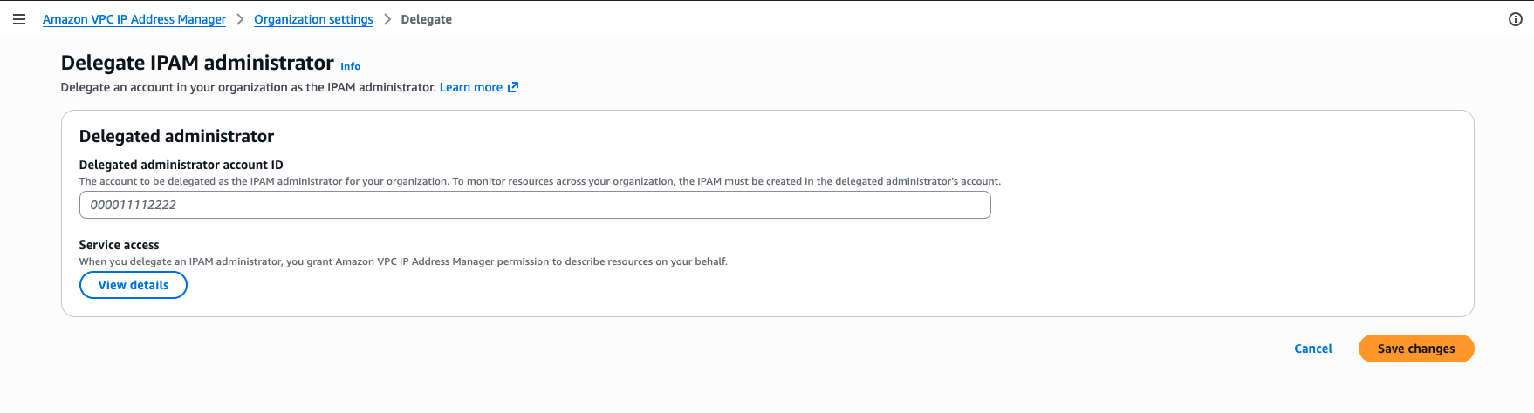Click the Delegated administrator section heading
Image resolution: width=1534 pixels, height=413 pixels.
(176, 136)
